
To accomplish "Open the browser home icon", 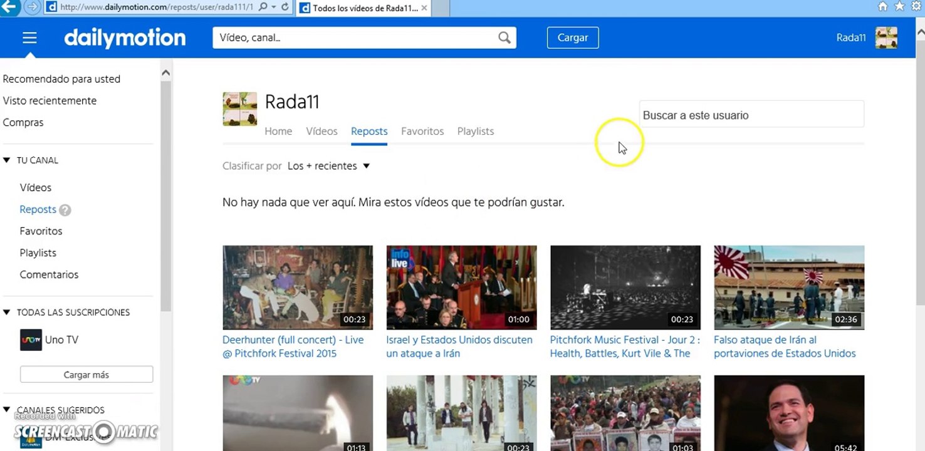I will (882, 7).
